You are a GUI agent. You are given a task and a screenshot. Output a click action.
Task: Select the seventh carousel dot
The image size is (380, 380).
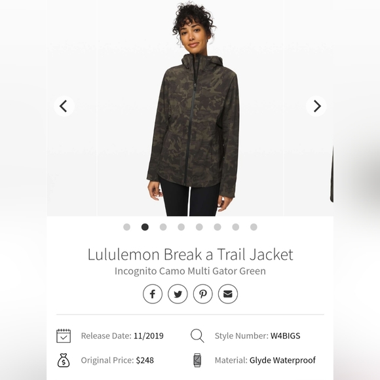click(x=236, y=227)
